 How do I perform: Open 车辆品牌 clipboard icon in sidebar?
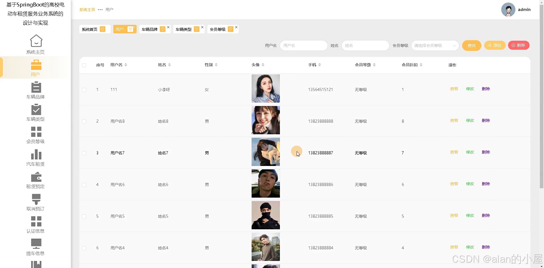click(x=36, y=87)
